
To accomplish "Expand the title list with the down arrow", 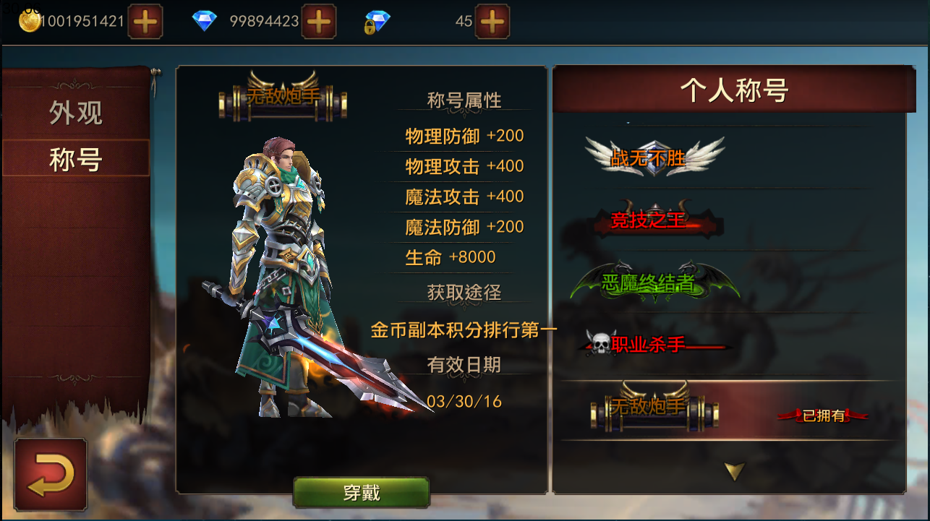I will 735,472.
